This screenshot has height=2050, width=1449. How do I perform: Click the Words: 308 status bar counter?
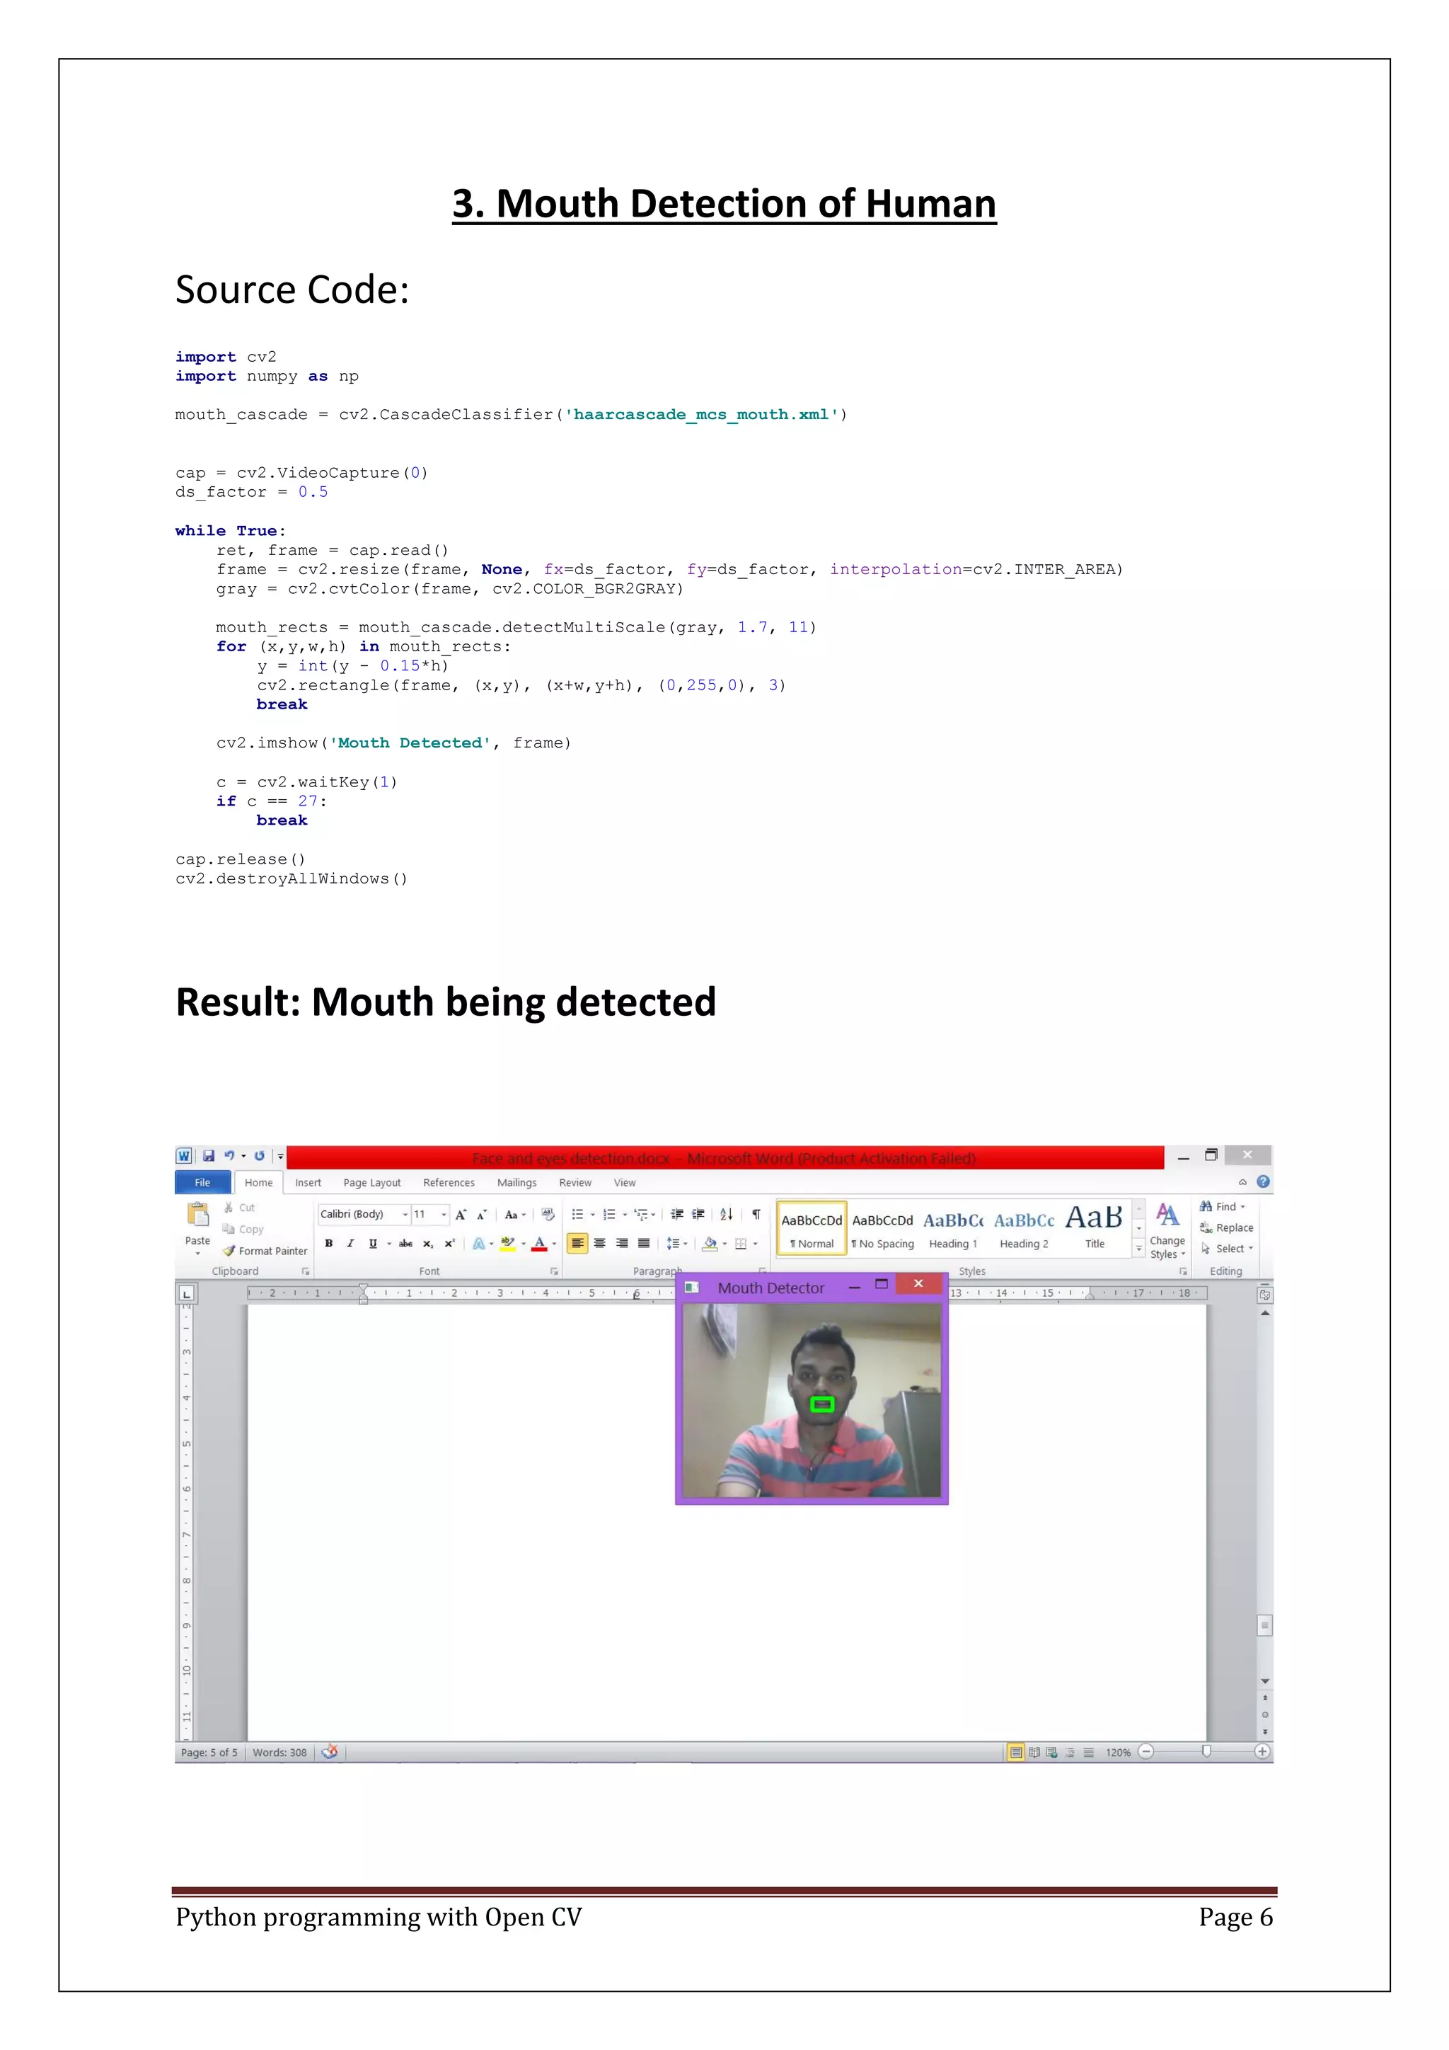tap(279, 1753)
